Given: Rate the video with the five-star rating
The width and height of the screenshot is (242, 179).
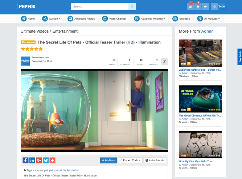Looking at the screenshot, I should 32,49.
